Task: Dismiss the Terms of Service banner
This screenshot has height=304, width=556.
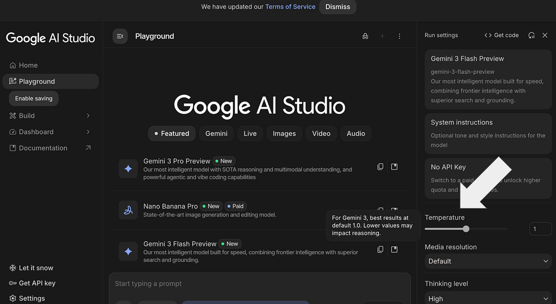Action: 338,7
